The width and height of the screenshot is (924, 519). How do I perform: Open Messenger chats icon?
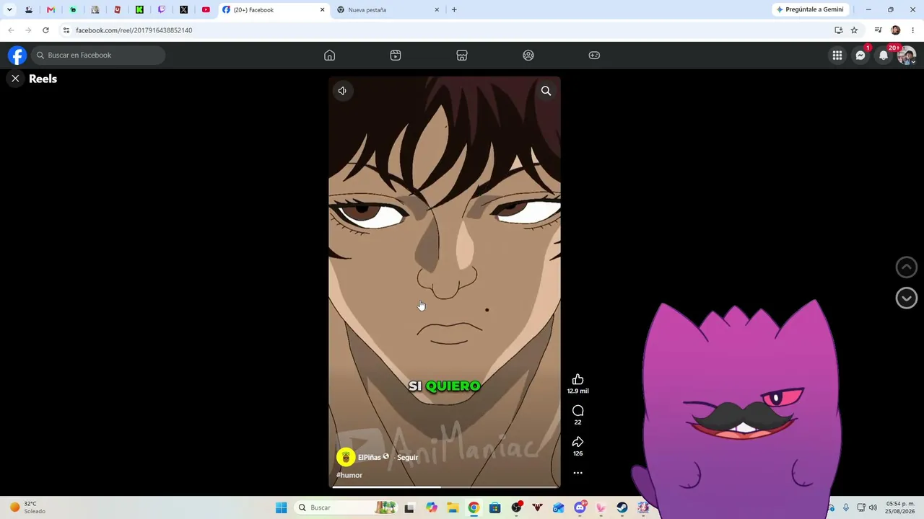860,56
